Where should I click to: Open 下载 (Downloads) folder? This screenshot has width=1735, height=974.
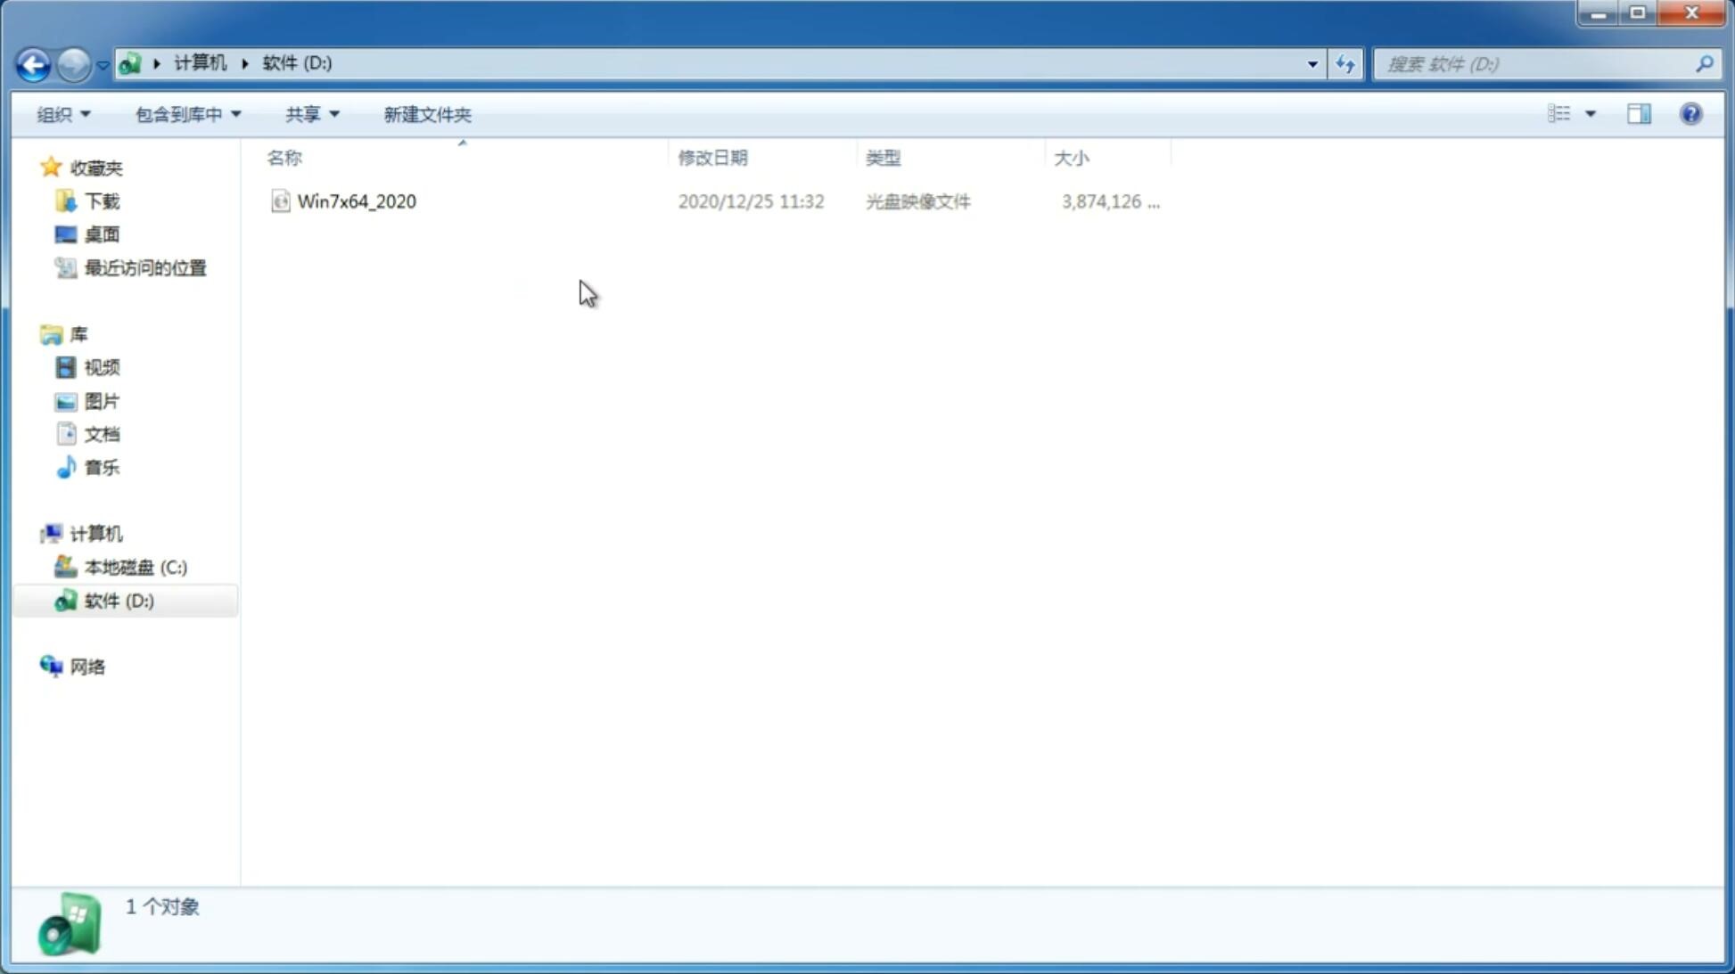(x=102, y=200)
